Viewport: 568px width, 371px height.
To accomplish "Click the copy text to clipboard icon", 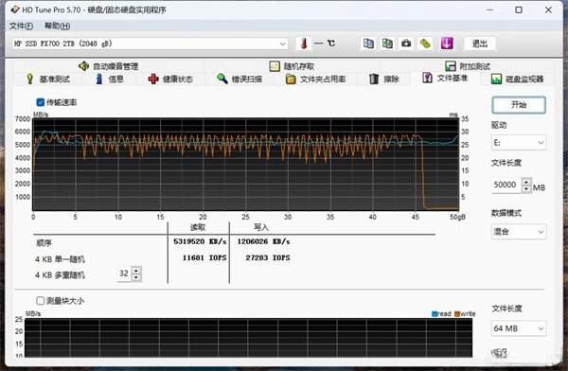I will point(368,44).
